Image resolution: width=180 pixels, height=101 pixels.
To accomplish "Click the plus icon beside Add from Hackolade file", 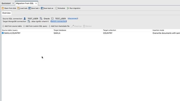I will (49, 26).
